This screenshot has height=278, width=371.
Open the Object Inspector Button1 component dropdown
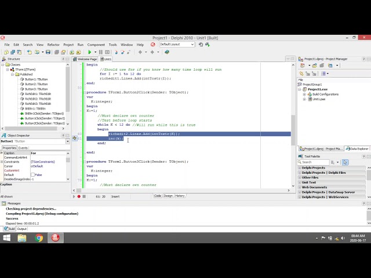pos(68,141)
